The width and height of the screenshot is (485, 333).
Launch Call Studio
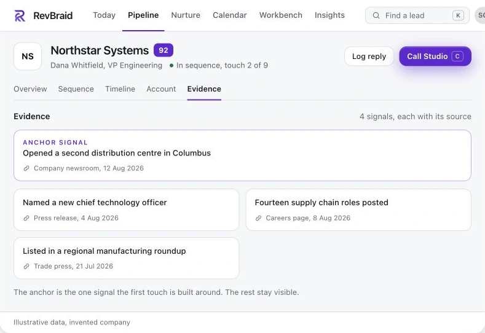435,57
